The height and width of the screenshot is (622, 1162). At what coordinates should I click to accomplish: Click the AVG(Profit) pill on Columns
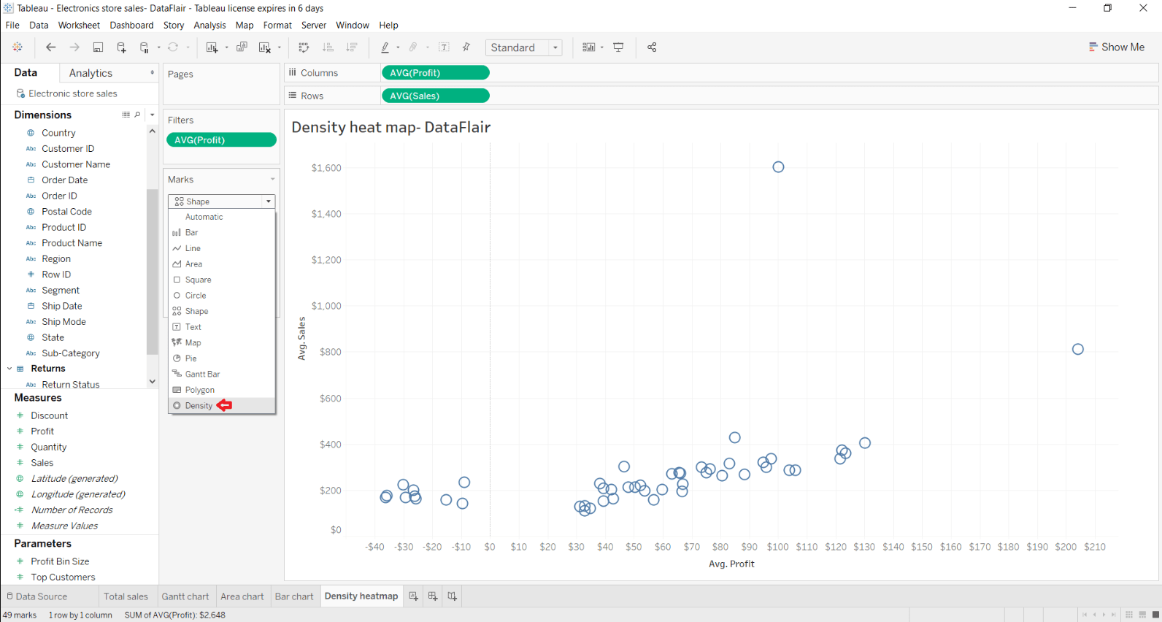435,73
